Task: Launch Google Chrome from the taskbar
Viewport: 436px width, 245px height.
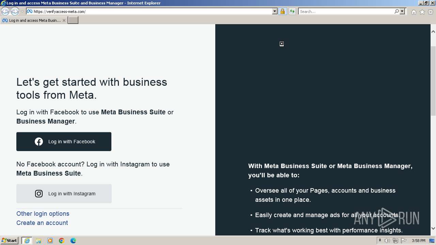Action: [62, 241]
